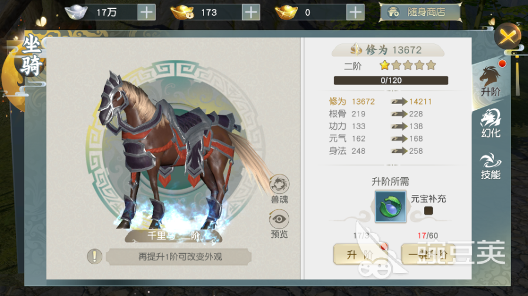Add gold ingots with plus beside 0
The height and width of the screenshot is (296, 528).
[355, 13]
